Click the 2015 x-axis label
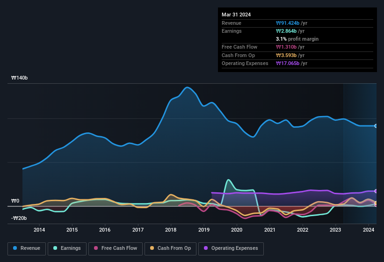384x262 pixels. pos(72,230)
